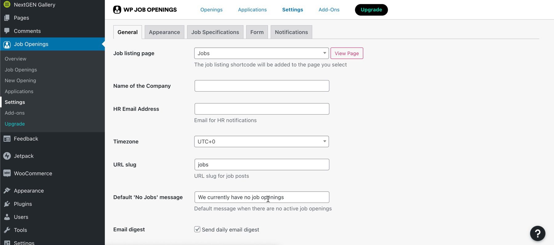The image size is (554, 245).
Task: Click the WooCommerce icon in sidebar
Action: 6,173
